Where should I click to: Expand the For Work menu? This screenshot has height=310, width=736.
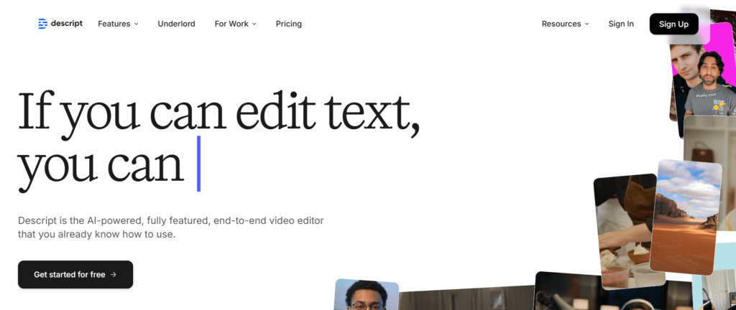pos(236,24)
